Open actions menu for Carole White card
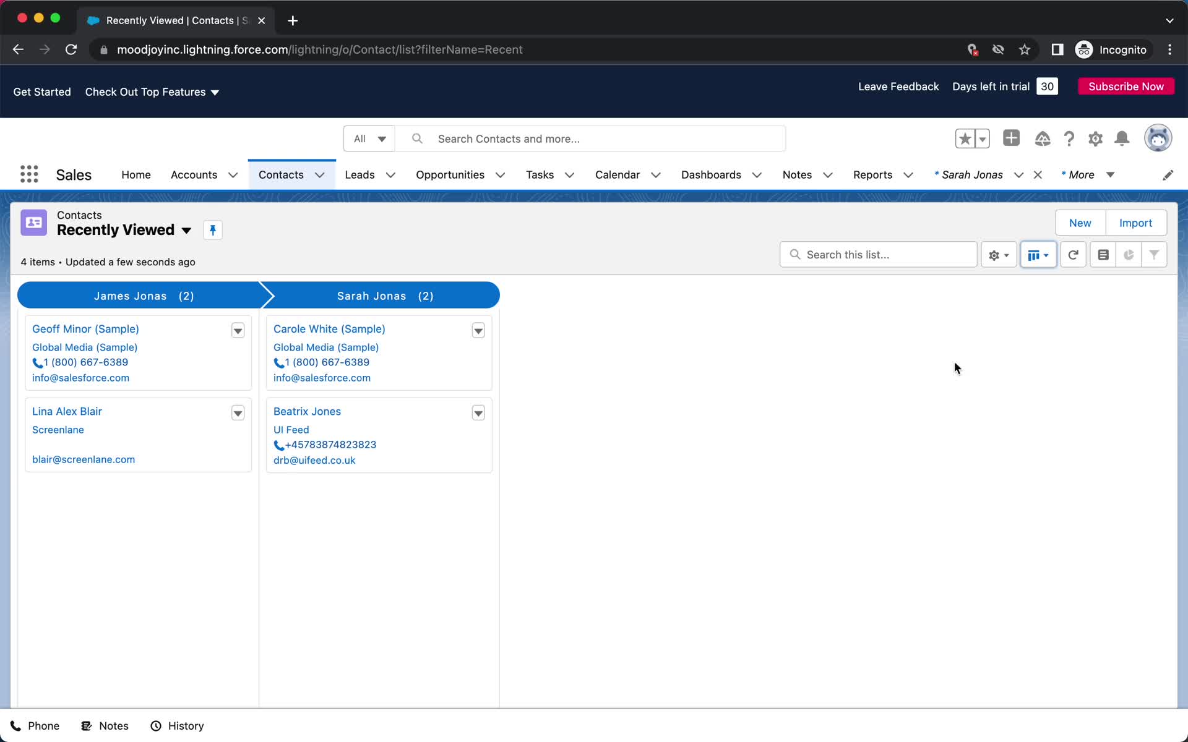This screenshot has height=742, width=1188. pos(478,331)
